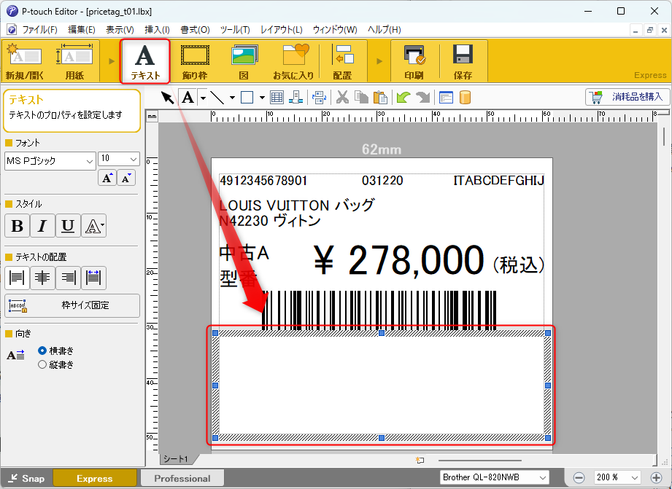Toggle italic I style
This screenshot has width=672, height=489.
pyautogui.click(x=42, y=226)
